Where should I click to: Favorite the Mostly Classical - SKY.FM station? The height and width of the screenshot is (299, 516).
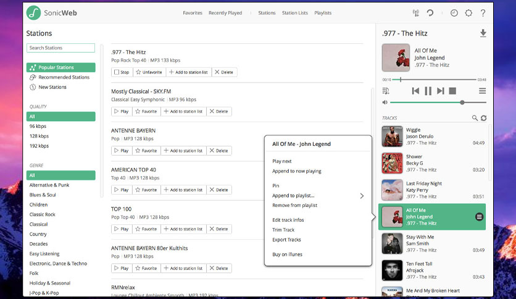[146, 111]
